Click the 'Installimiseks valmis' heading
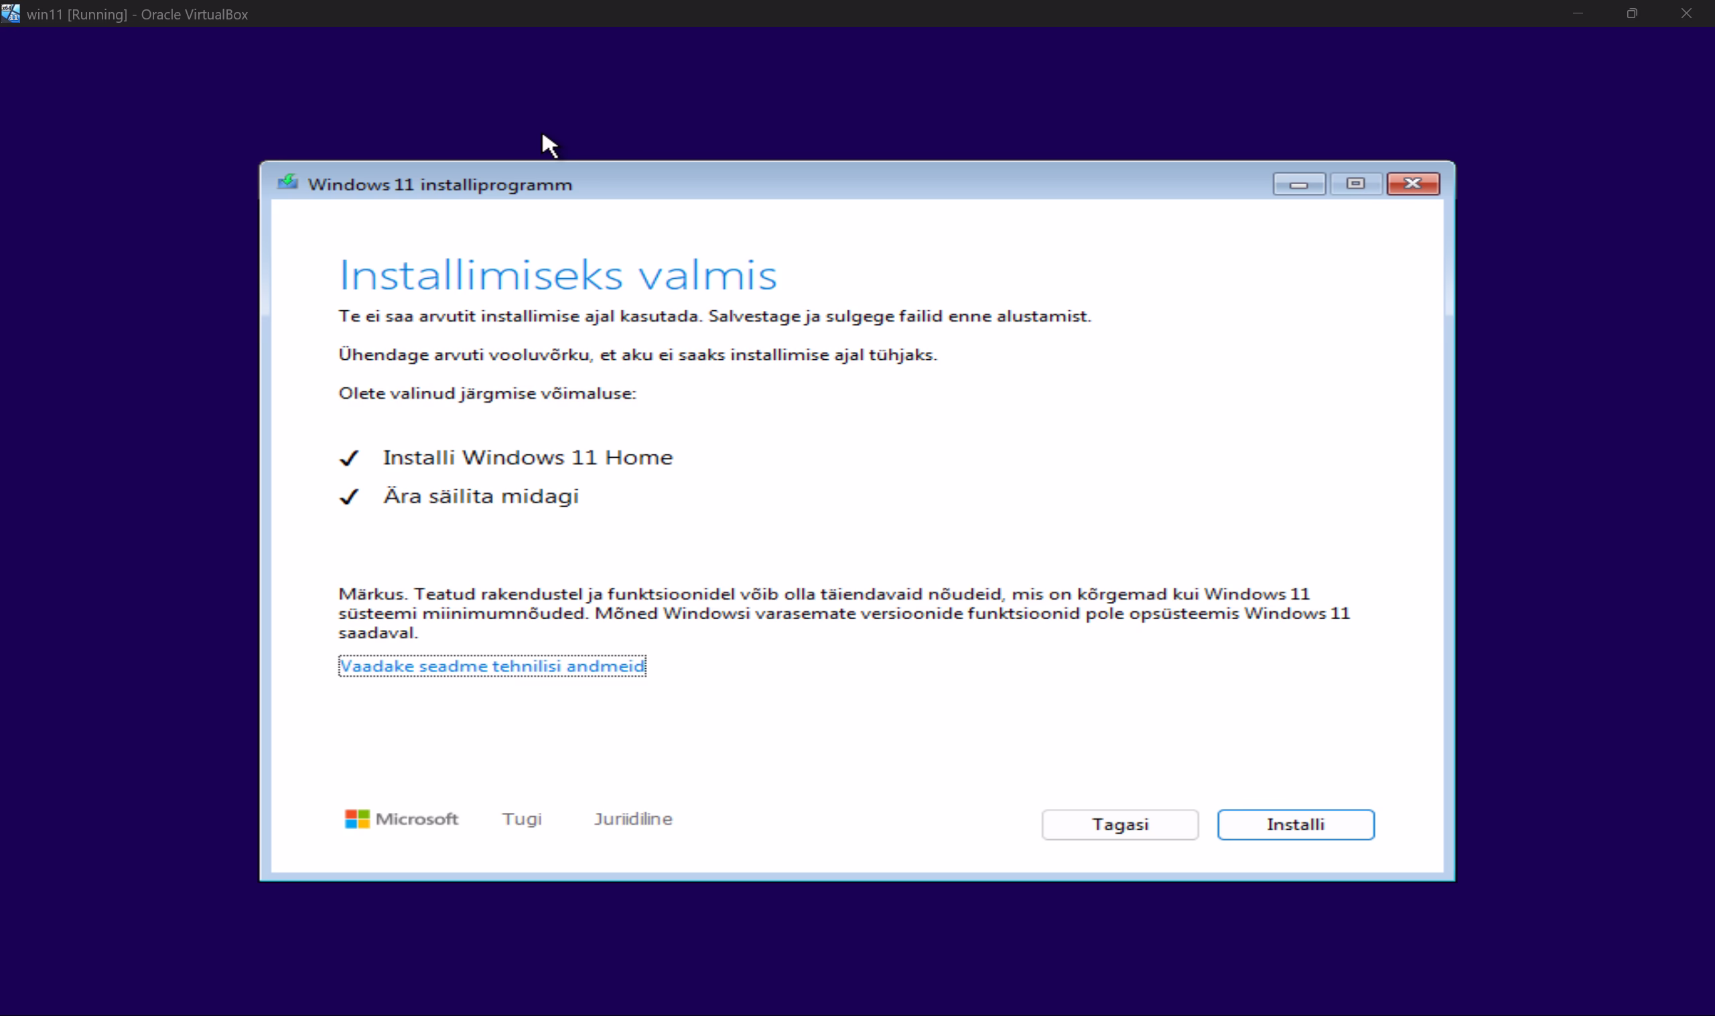The height and width of the screenshot is (1016, 1715). (559, 275)
